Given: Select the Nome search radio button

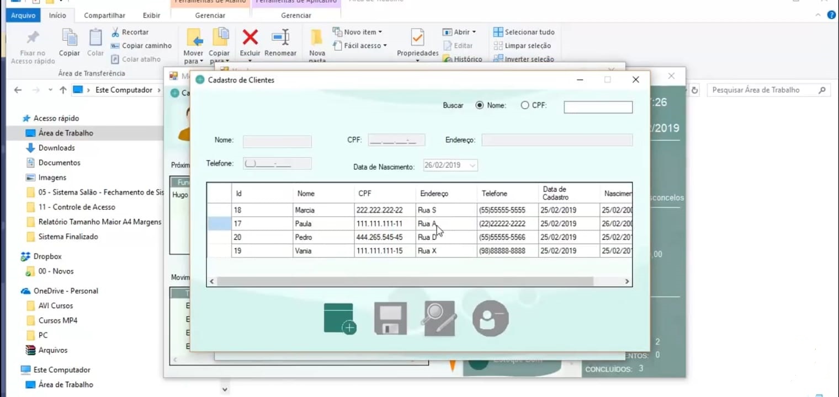Looking at the screenshot, I should (479, 105).
